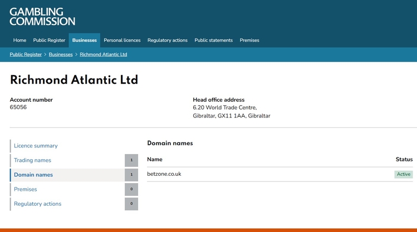
Task: Follow the Richmond Atlantic Ltd breadcrumb link
Action: pyautogui.click(x=104, y=55)
